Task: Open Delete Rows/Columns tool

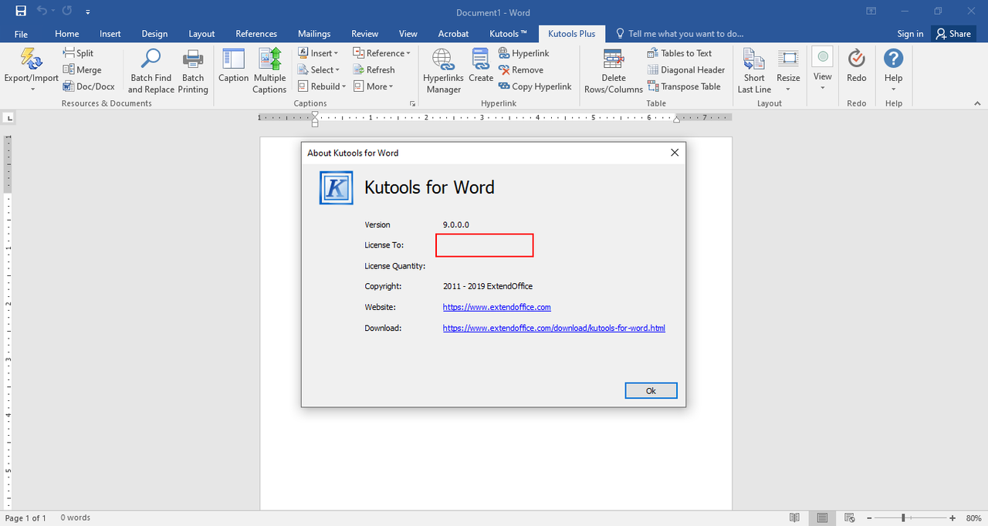Action: pos(614,71)
